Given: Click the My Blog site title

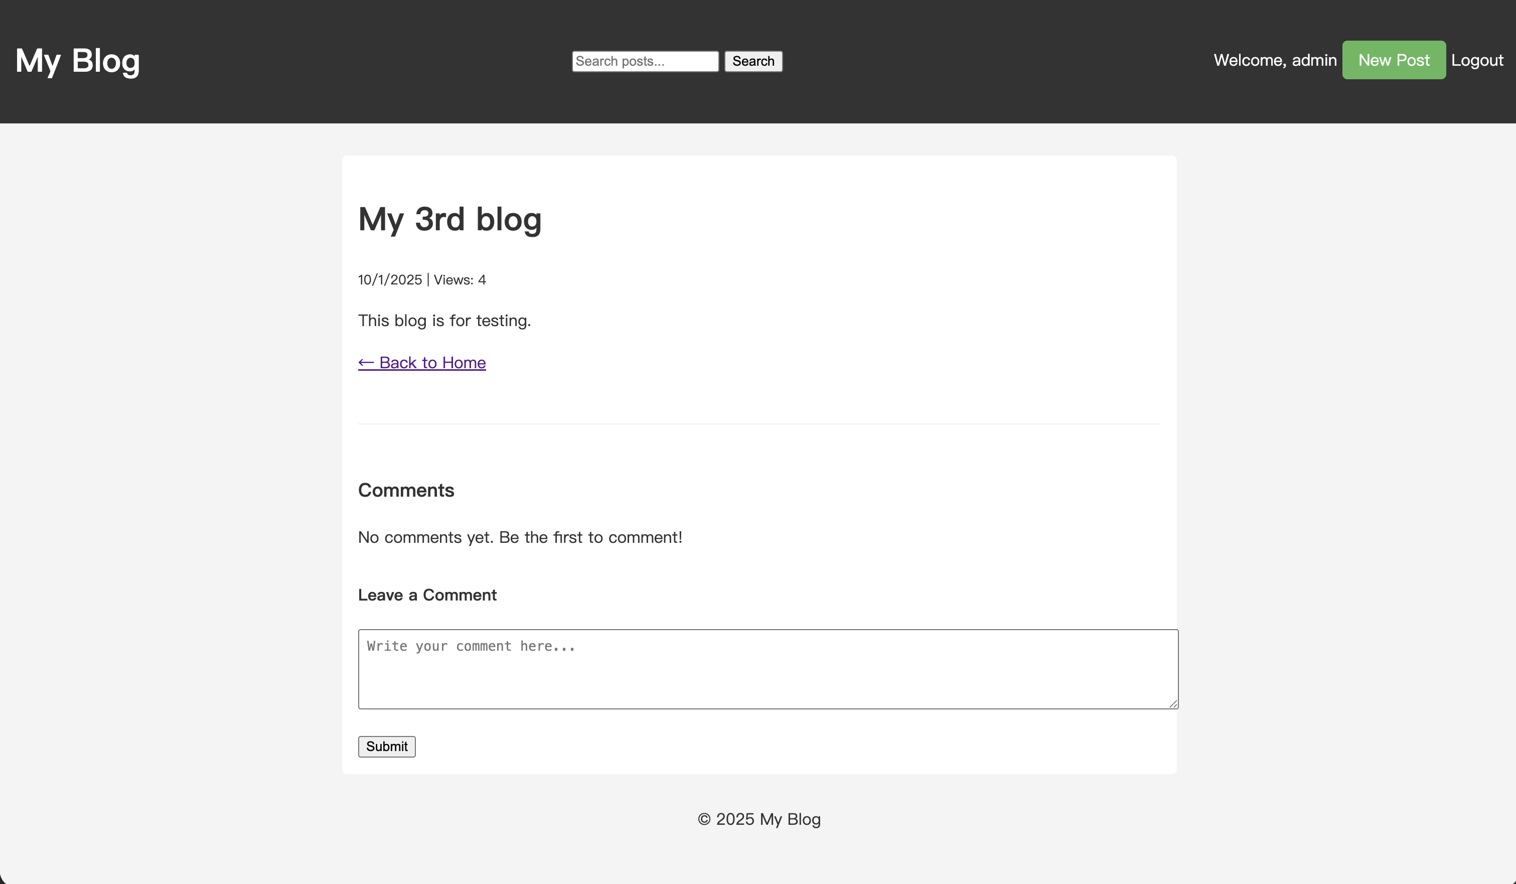Looking at the screenshot, I should [x=78, y=61].
